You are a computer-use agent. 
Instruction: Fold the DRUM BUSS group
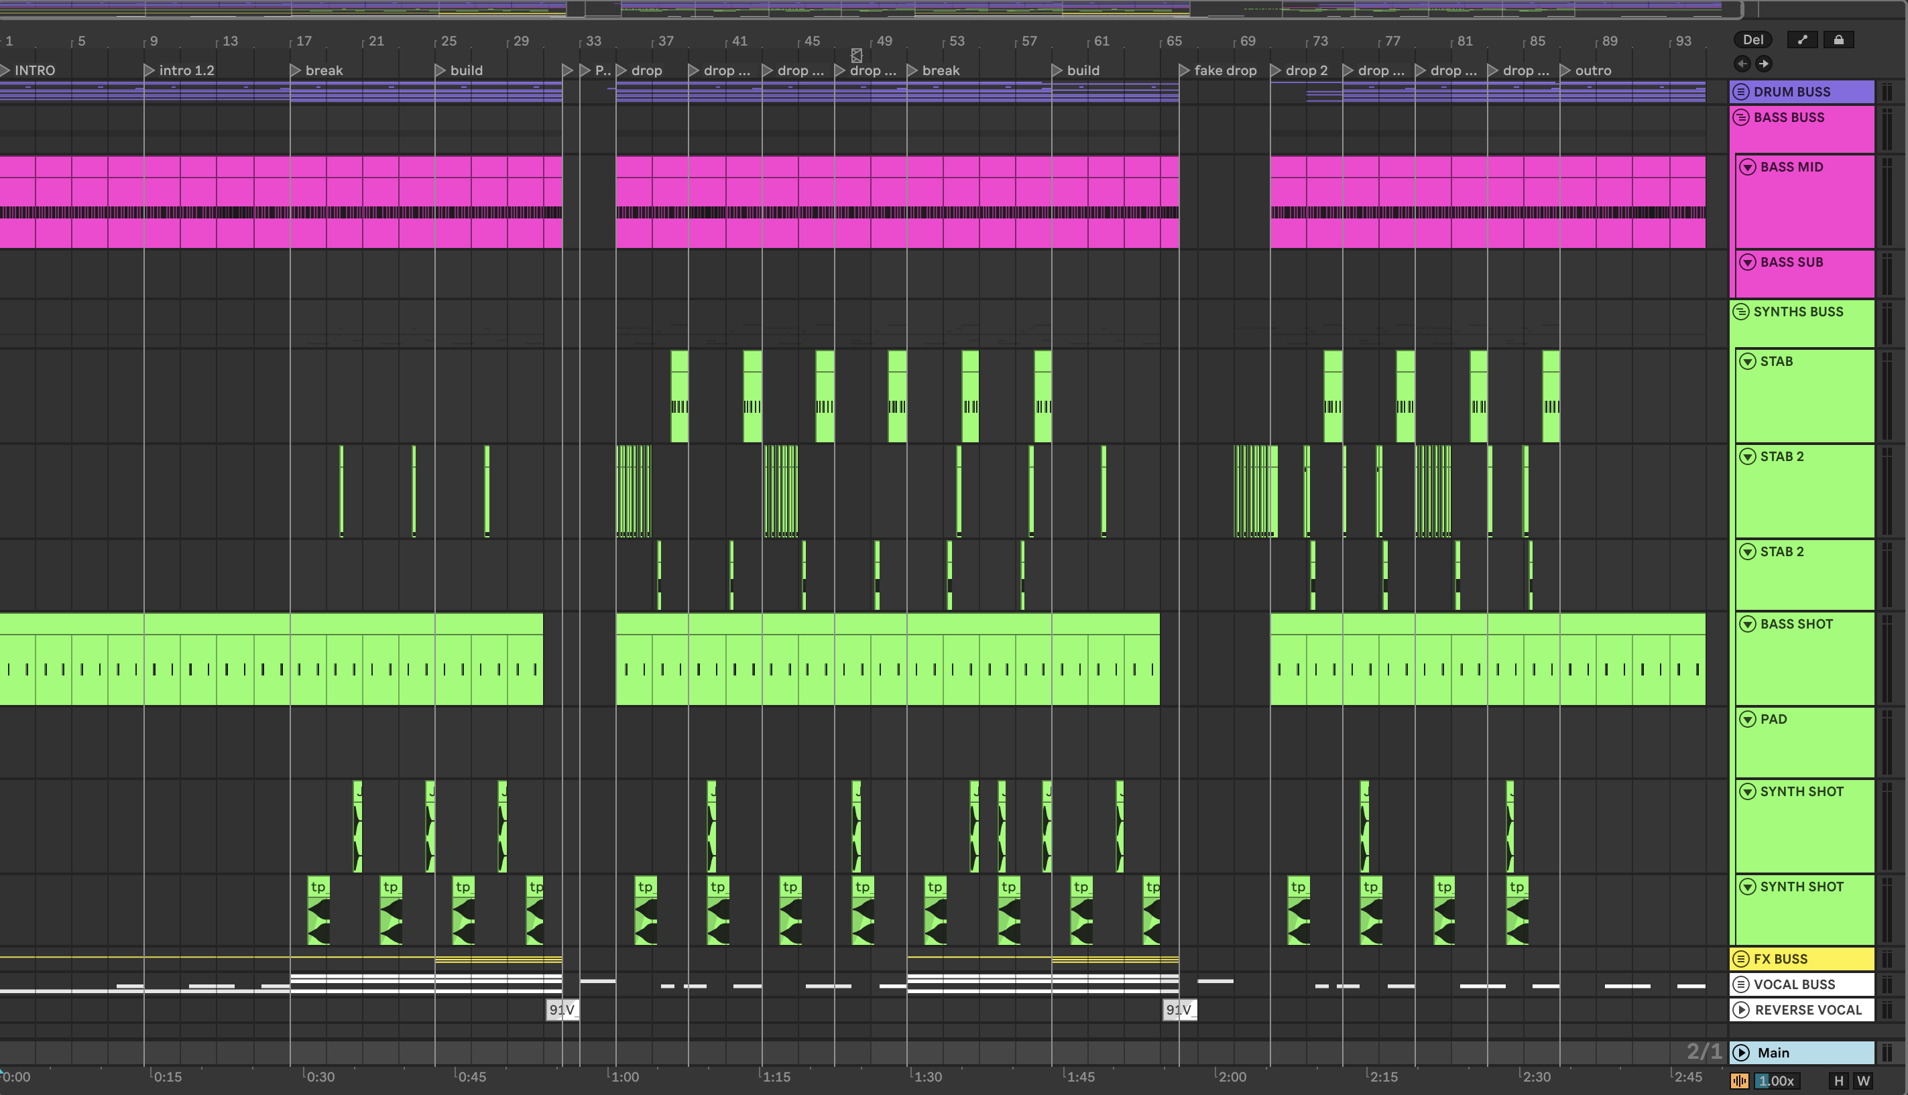1741,92
